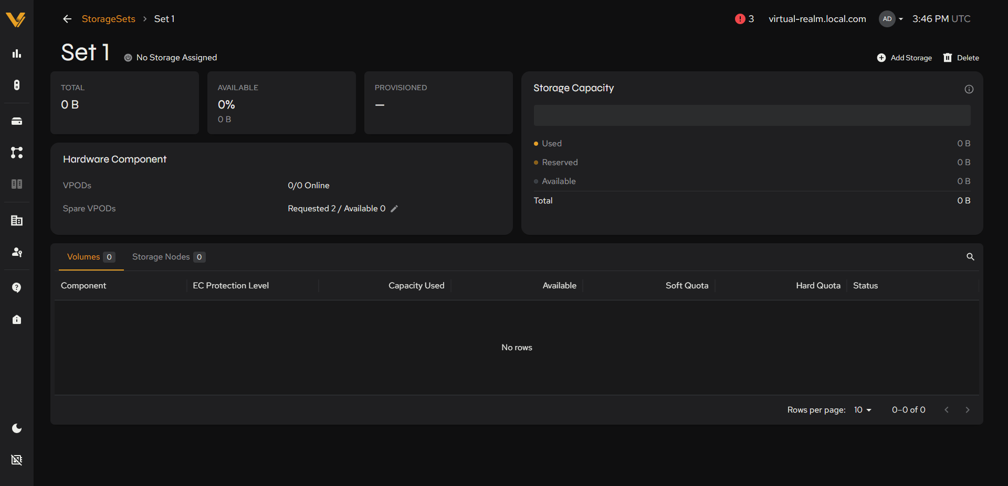Open the second sidebar icon below dashboard
Screen dimensions: 1008x486
tap(17, 85)
